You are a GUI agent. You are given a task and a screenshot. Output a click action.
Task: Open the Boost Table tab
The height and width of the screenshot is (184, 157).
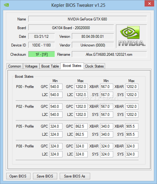click(50, 66)
